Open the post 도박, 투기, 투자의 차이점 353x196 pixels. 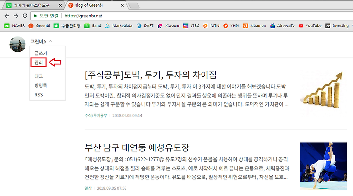[151, 75]
